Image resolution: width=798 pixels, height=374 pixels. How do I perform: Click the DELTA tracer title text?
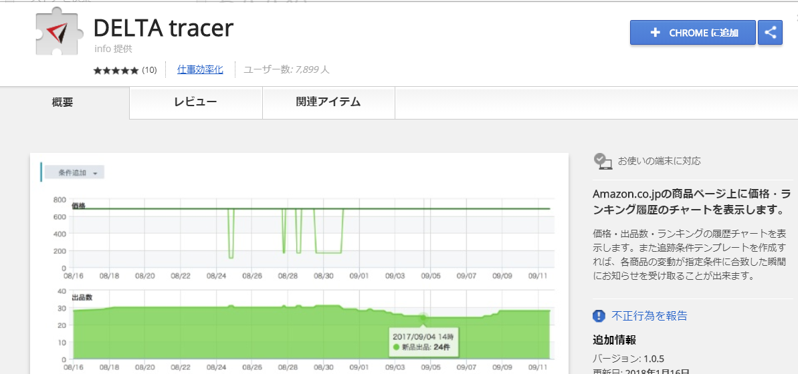163,28
